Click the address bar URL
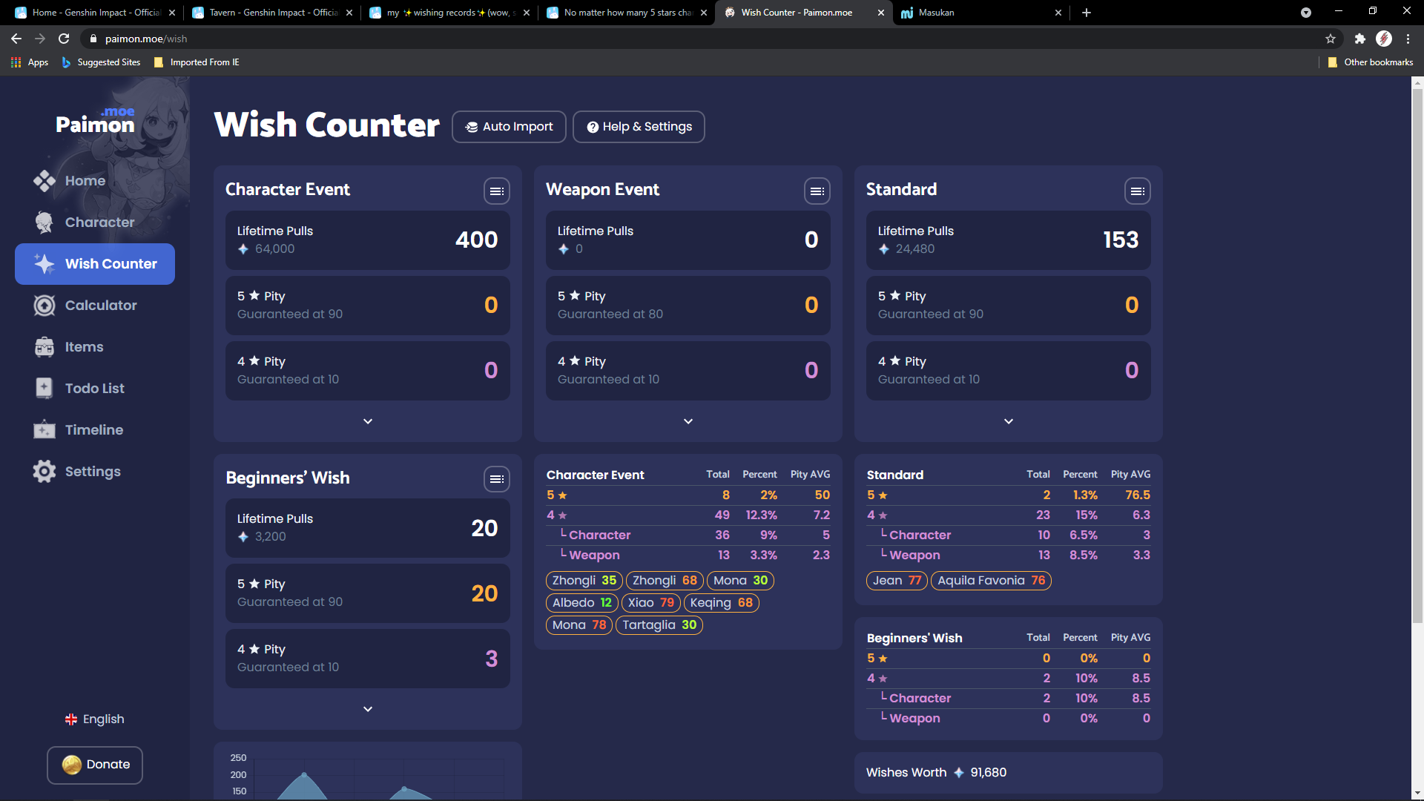 [146, 39]
